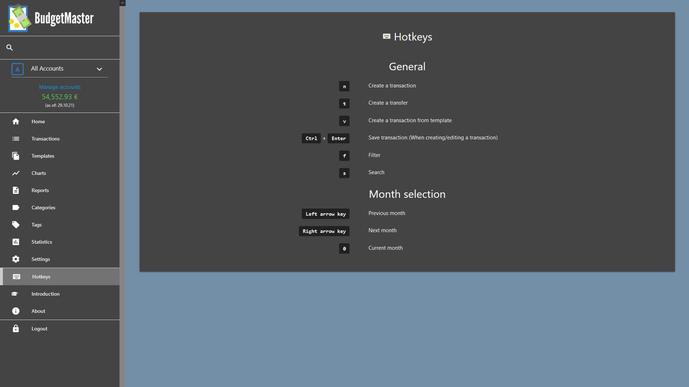689x387 pixels.
Task: Click the Enter key badge
Action: click(x=338, y=138)
